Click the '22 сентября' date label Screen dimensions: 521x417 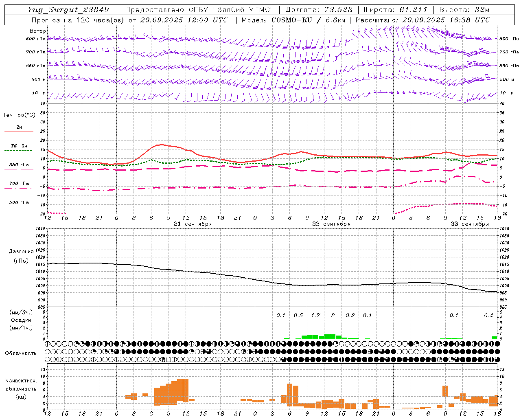pyautogui.click(x=331, y=224)
